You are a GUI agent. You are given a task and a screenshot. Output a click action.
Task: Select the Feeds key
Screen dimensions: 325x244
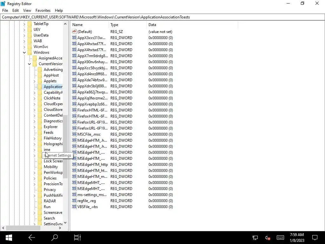coord(49,132)
